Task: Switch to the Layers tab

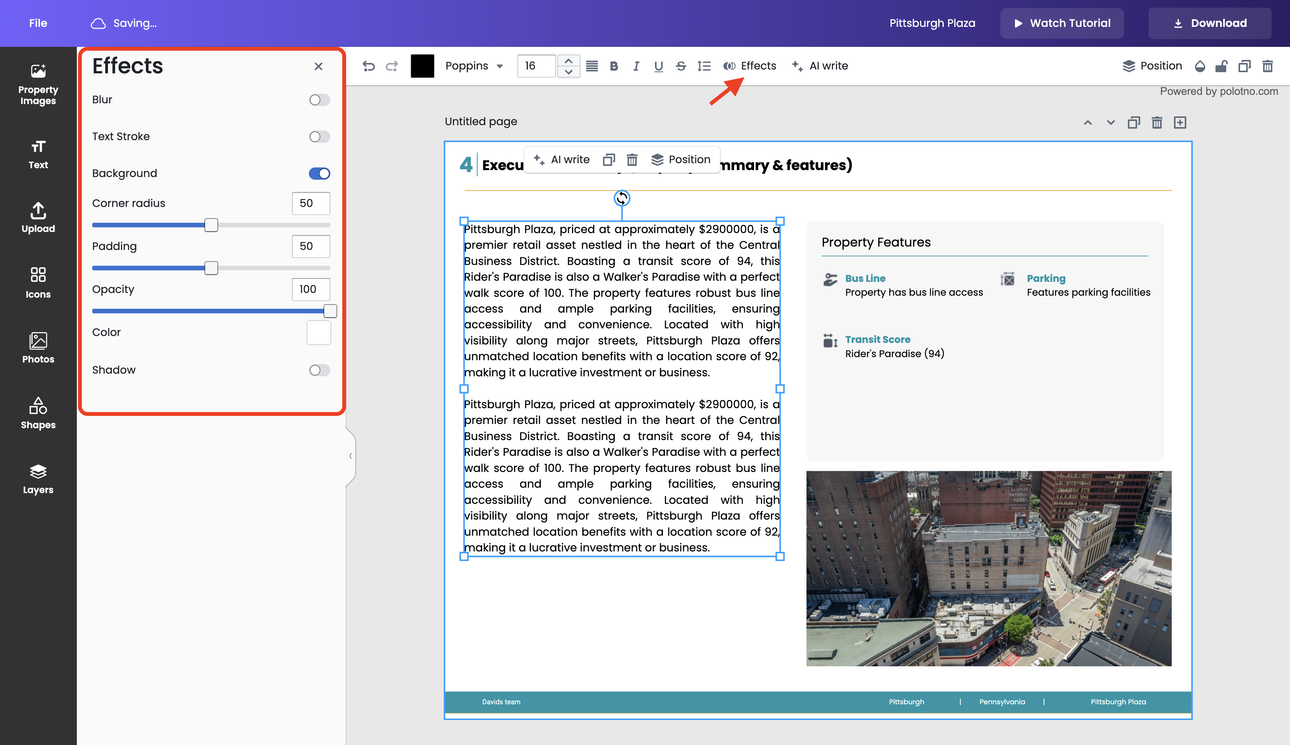Action: (38, 478)
